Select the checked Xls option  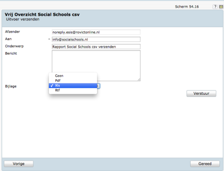click(x=73, y=85)
